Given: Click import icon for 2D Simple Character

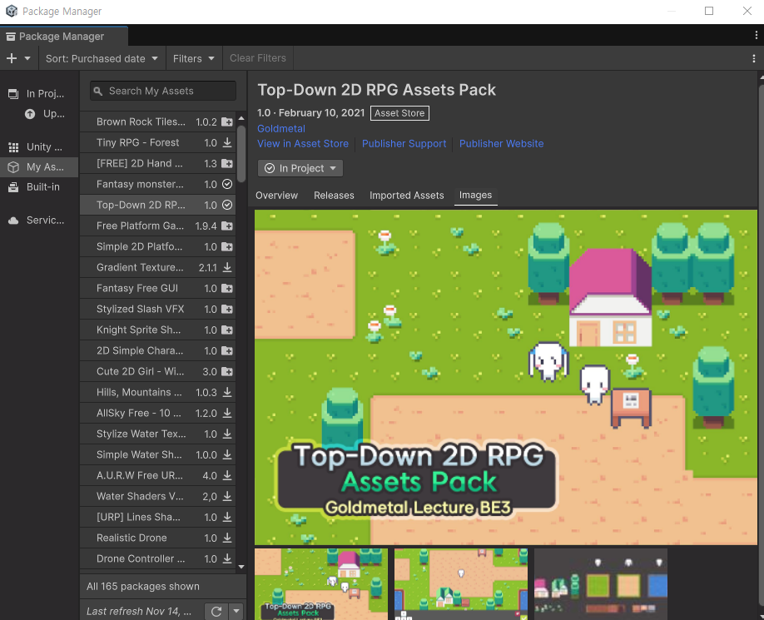Looking at the screenshot, I should [x=227, y=350].
